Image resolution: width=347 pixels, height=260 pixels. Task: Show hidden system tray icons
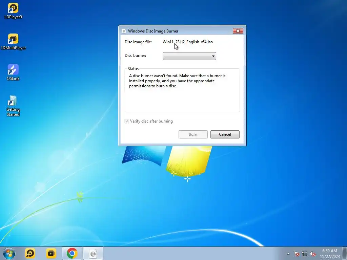288,254
